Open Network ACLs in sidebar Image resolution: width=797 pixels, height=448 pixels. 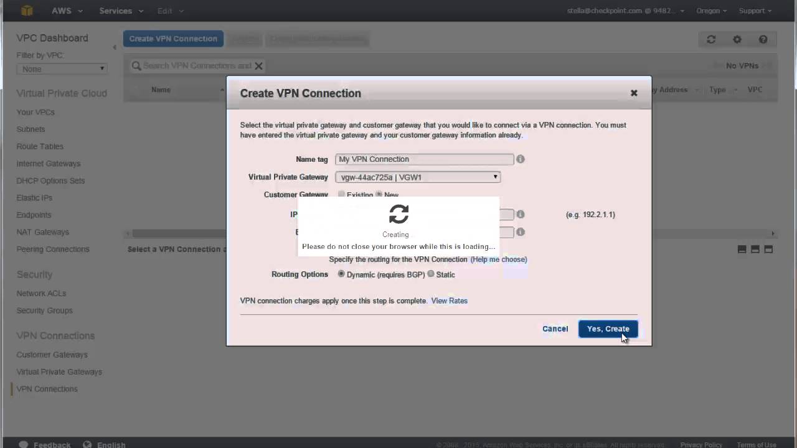[41, 293]
